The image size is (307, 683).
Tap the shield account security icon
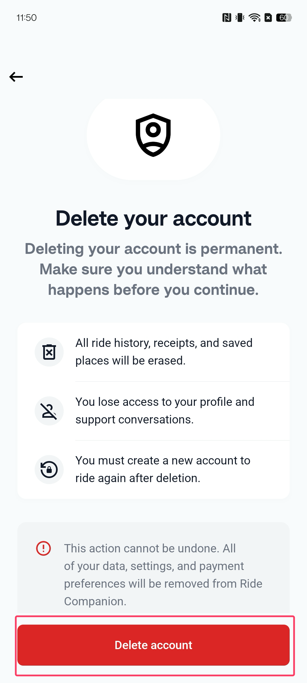(153, 134)
